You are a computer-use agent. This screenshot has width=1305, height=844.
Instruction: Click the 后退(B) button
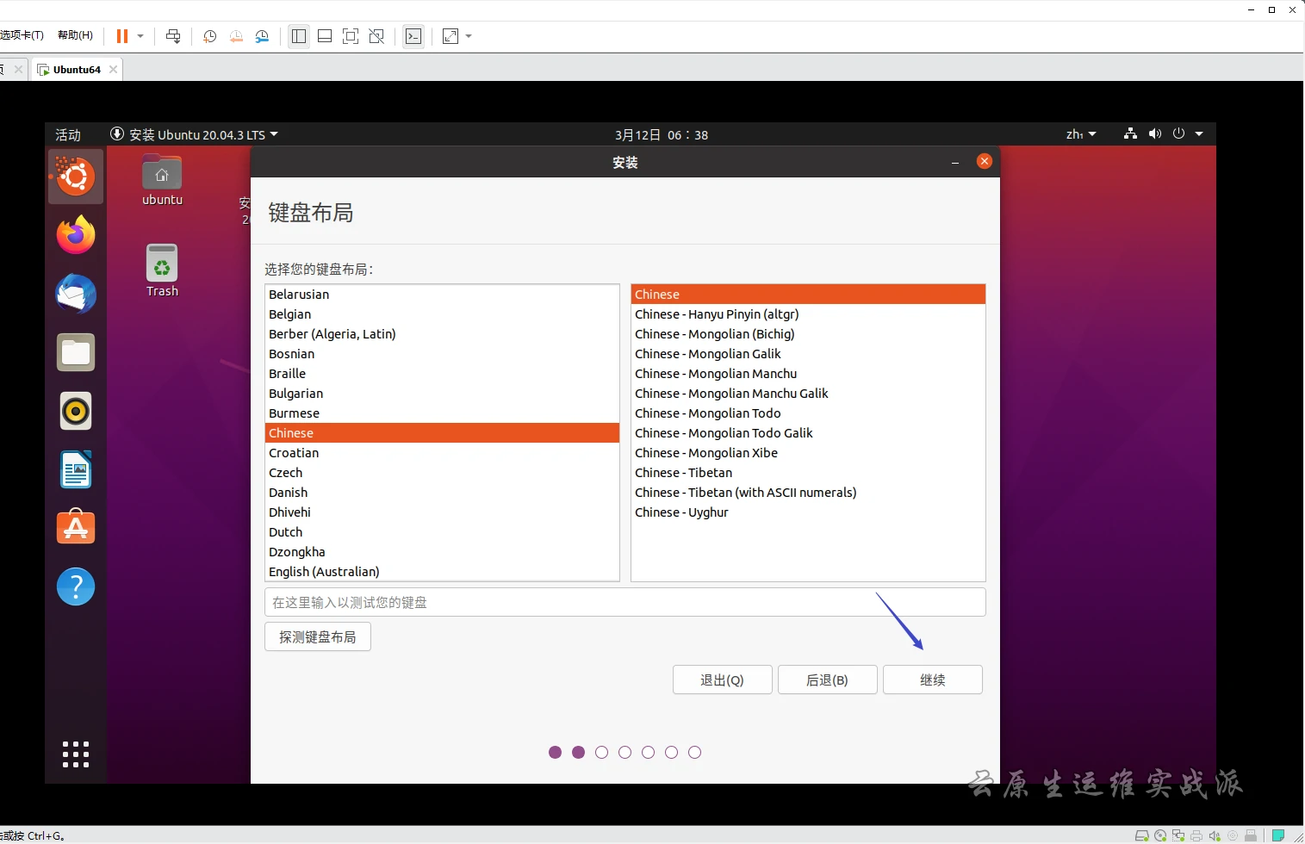pyautogui.click(x=828, y=680)
